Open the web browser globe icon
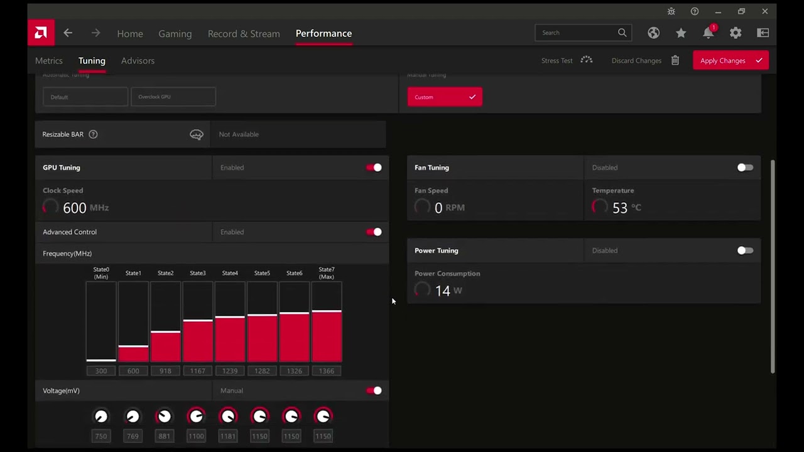Screen dimensions: 804x452 coord(654,33)
